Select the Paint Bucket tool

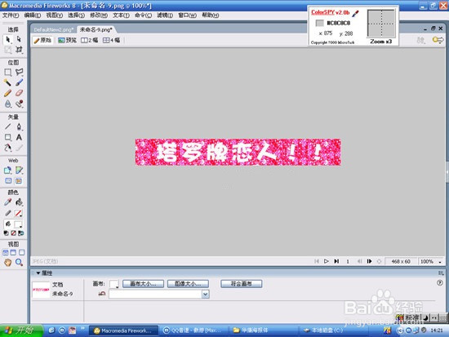click(19, 202)
